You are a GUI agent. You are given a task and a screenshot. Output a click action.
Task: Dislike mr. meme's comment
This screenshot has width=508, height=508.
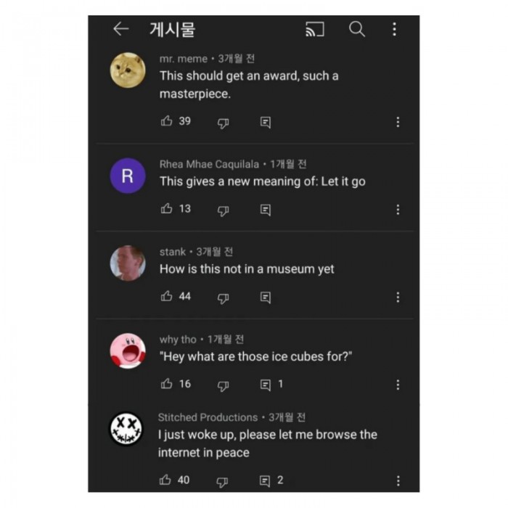point(224,123)
